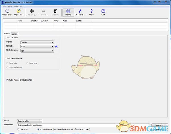Open Help from the question mark icon

91,13
